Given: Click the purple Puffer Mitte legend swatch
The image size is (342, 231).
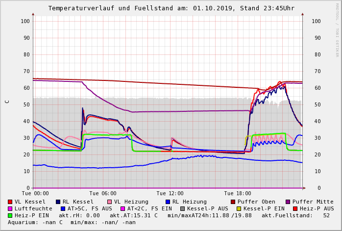Looking at the screenshot, I should 288,202.
